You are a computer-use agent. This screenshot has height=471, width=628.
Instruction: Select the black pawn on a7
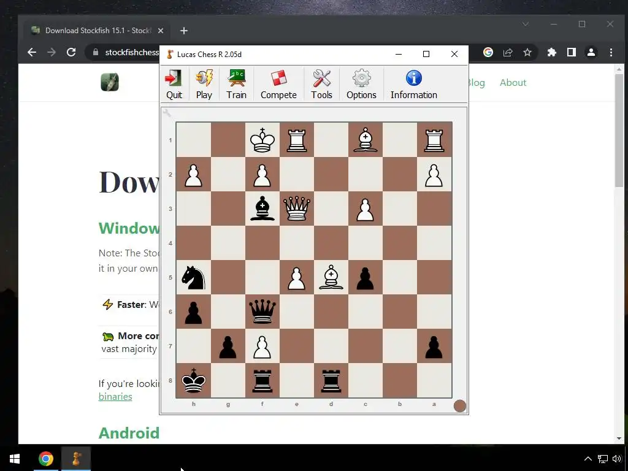click(x=434, y=347)
